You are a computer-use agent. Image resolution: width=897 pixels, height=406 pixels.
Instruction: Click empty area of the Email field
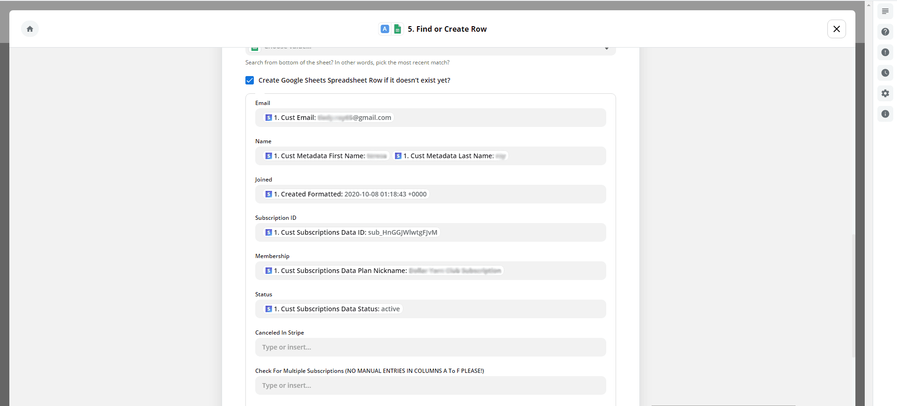pyautogui.click(x=499, y=118)
